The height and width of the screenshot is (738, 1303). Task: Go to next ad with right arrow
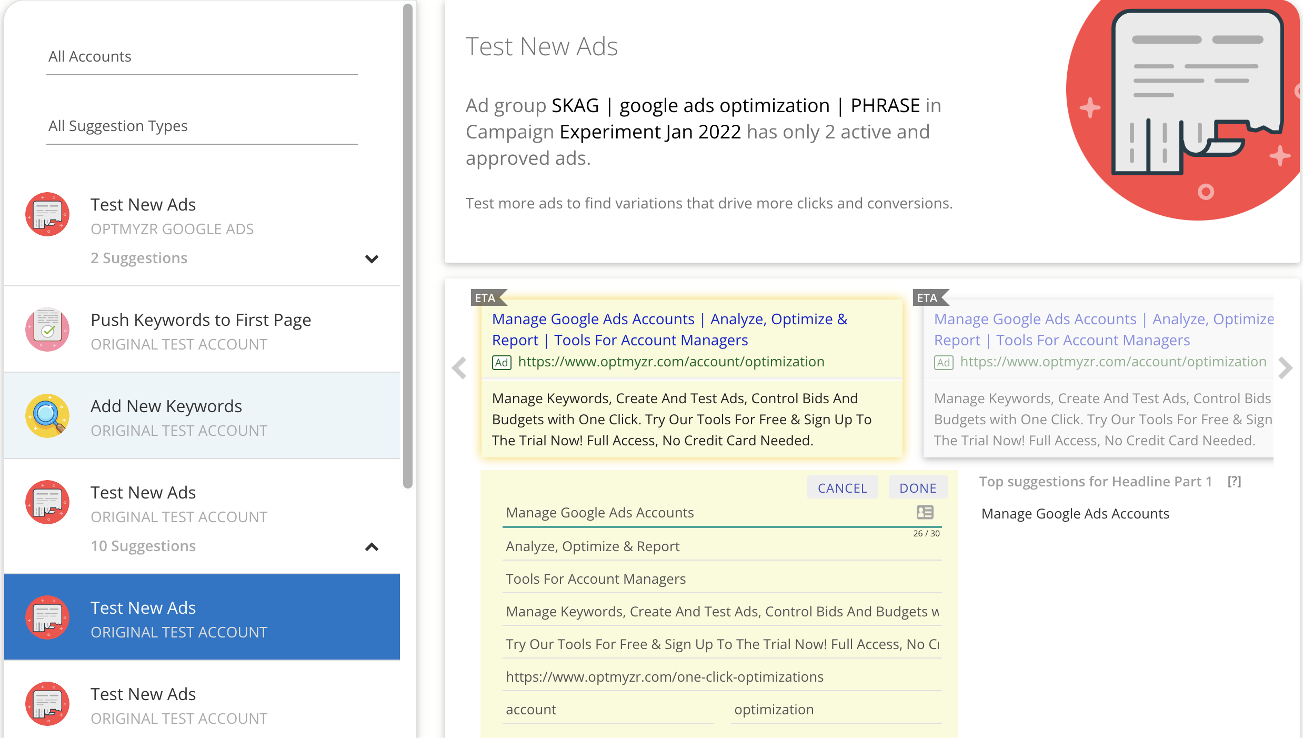(1285, 368)
